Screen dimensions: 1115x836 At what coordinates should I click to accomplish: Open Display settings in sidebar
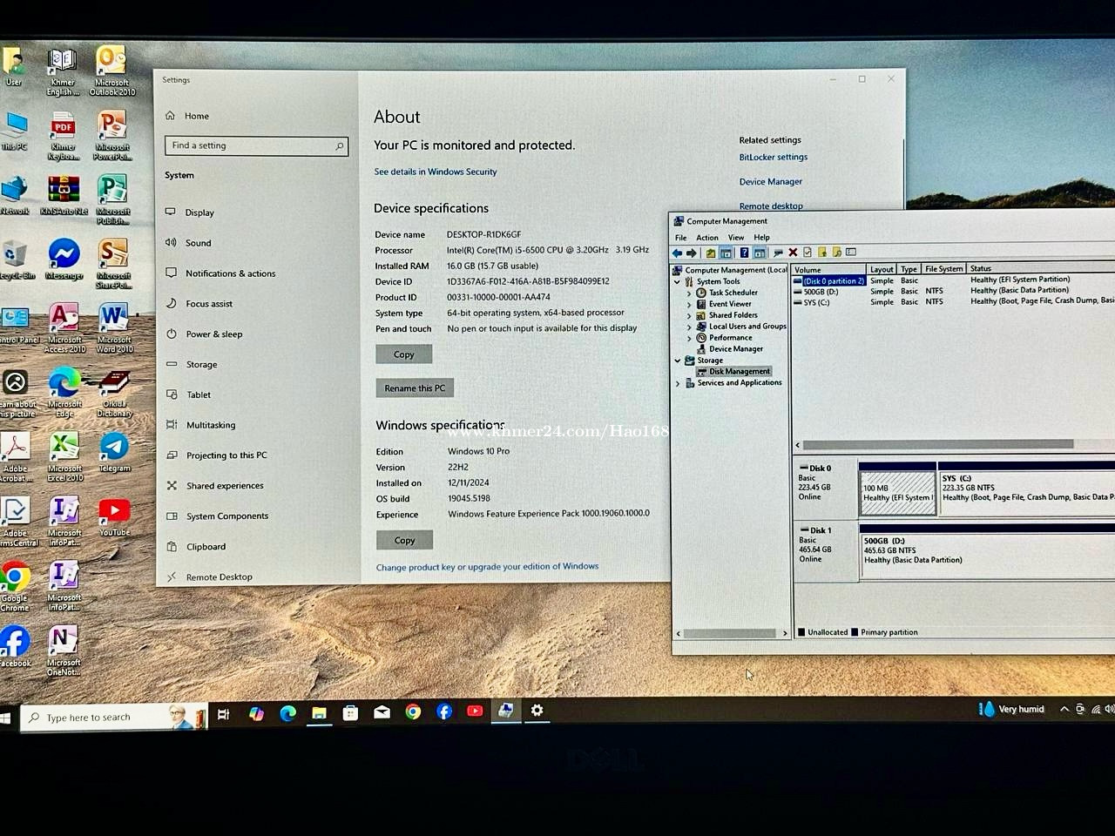pos(199,212)
